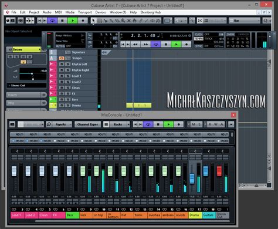Solo the Bass track
The image size is (278, 229).
[x=68, y=99]
